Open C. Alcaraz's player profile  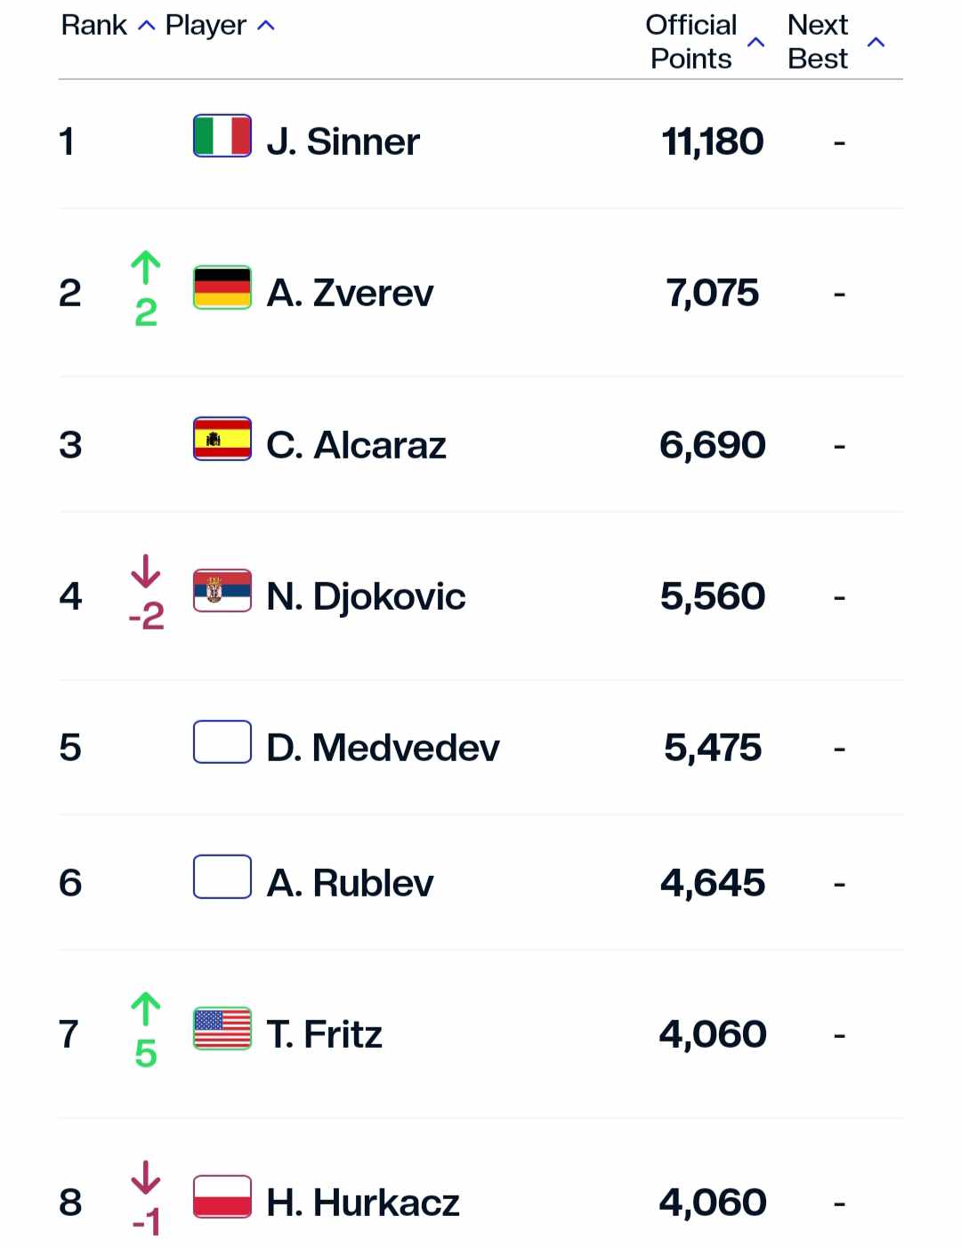(x=356, y=445)
